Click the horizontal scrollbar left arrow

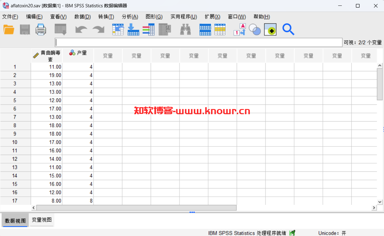click(x=34, y=208)
